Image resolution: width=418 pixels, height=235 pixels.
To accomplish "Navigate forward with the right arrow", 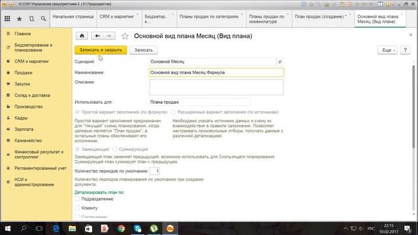I will (x=109, y=36).
